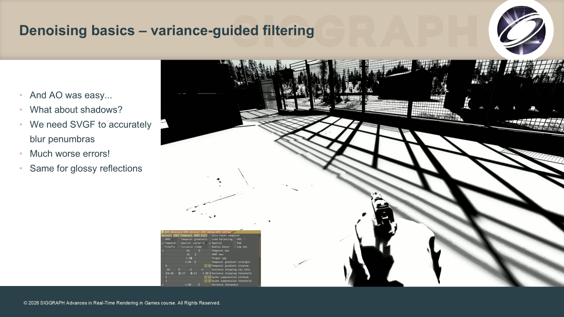Decrease Spike suppression threshold with minus button

[x=206, y=281]
